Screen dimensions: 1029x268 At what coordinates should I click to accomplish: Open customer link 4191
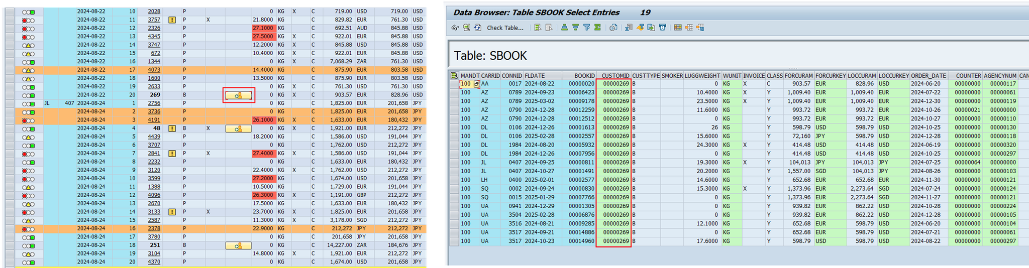154,120
